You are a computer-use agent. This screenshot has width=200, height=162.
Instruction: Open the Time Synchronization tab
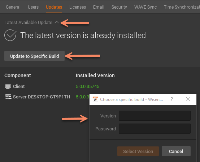[x=182, y=7]
